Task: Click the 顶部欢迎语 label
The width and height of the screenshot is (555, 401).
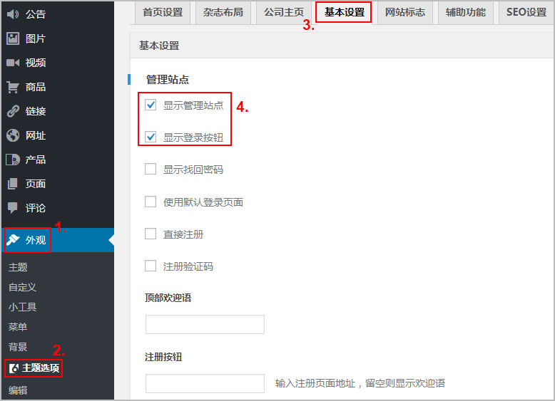Action: point(168,298)
